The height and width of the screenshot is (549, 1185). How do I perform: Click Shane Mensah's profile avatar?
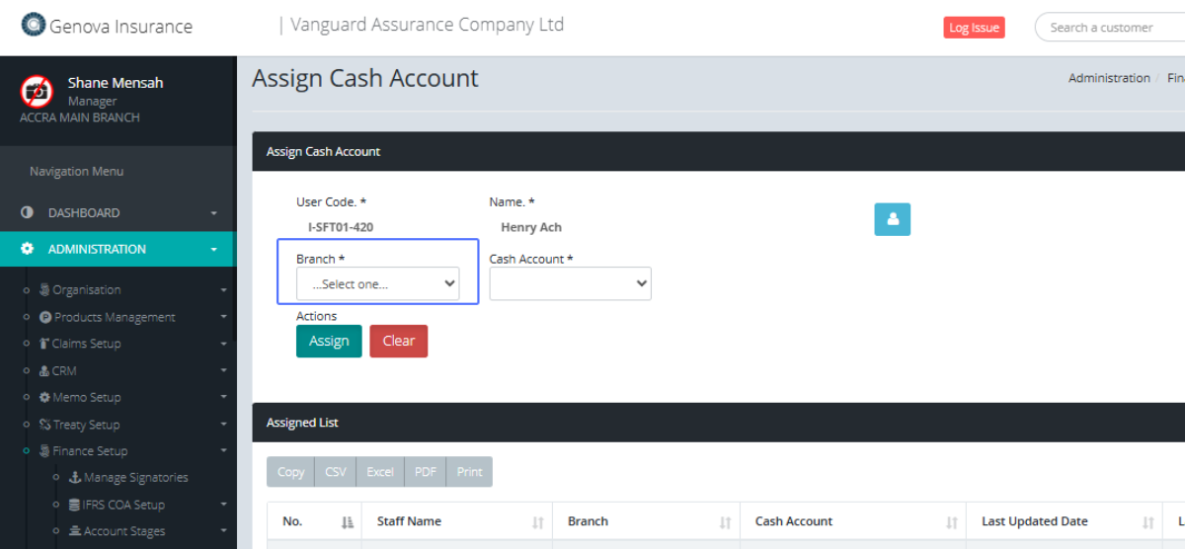click(x=37, y=91)
